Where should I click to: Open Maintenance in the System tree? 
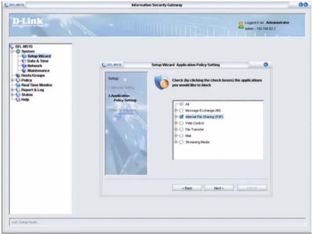(38, 71)
